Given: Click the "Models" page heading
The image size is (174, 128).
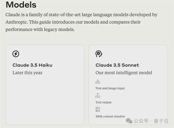Looking at the screenshot, I should [21, 5].
